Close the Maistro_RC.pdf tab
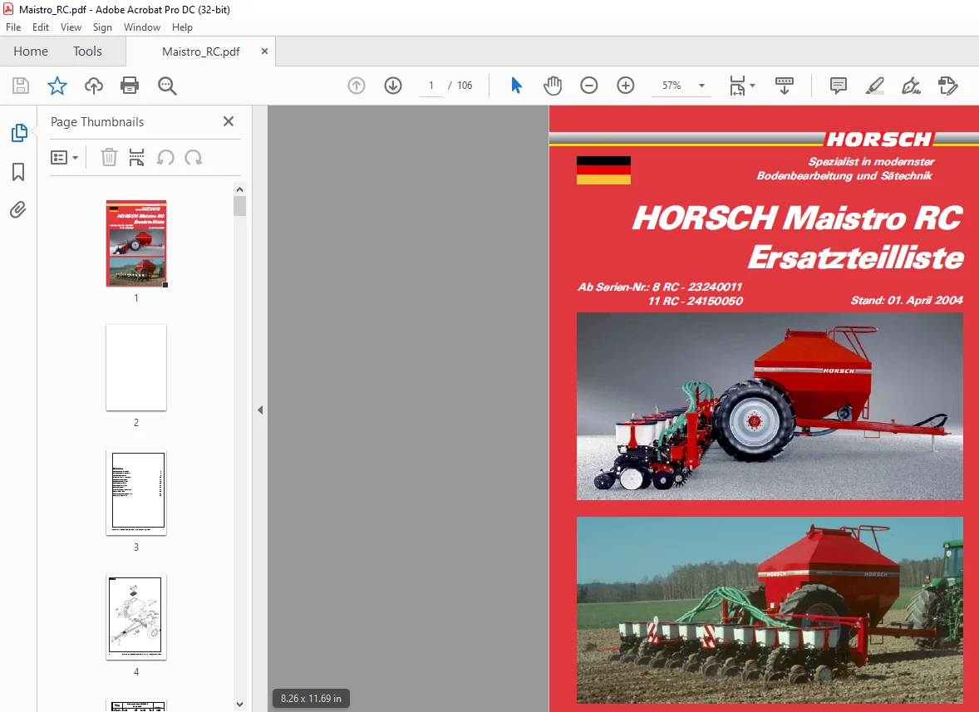This screenshot has width=979, height=712. 265,52
